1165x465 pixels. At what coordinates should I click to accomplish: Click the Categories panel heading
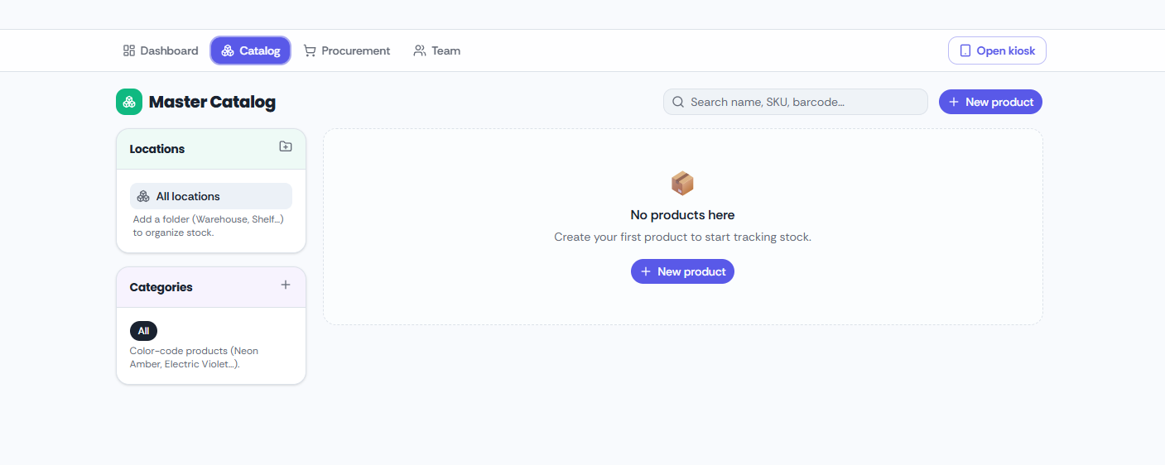[x=161, y=287]
